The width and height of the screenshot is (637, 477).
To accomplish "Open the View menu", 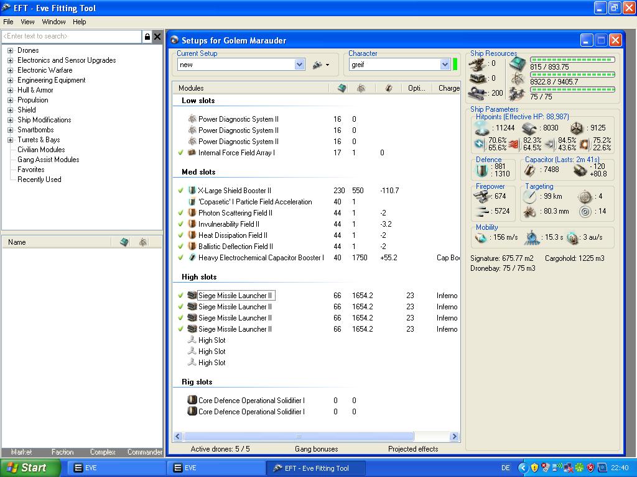I will 27,22.
